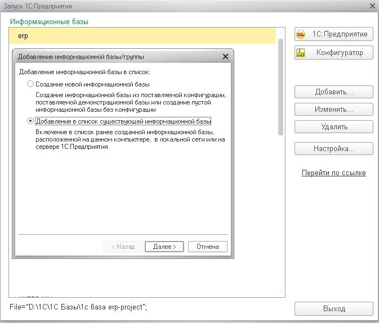Image resolution: width=379 pixels, height=323 pixels.
Task: Click the description starting with Создание информационной базы из
Action: pyautogui.click(x=131, y=102)
